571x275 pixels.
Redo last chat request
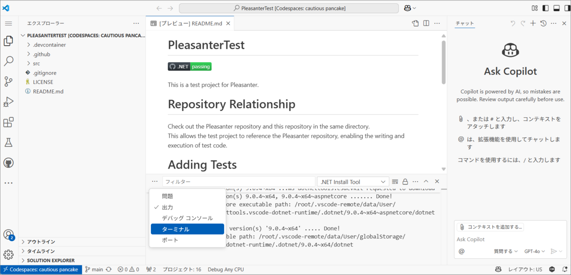pos(522,23)
